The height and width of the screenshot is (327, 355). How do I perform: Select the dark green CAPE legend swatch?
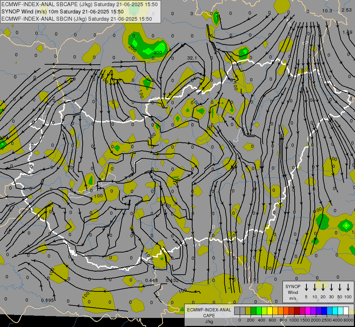click(x=253, y=311)
